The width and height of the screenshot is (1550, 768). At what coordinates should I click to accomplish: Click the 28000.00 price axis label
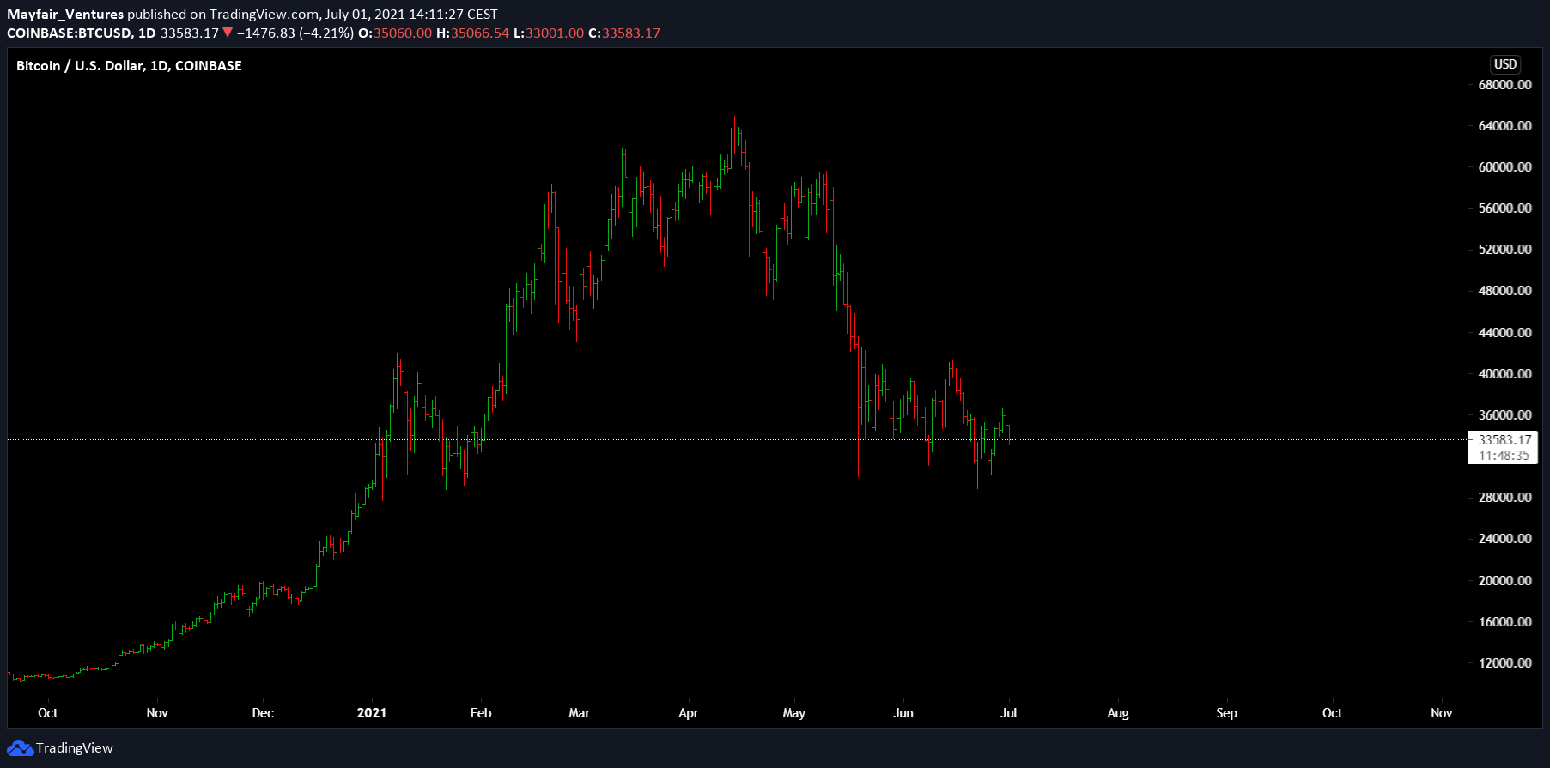(x=1504, y=498)
